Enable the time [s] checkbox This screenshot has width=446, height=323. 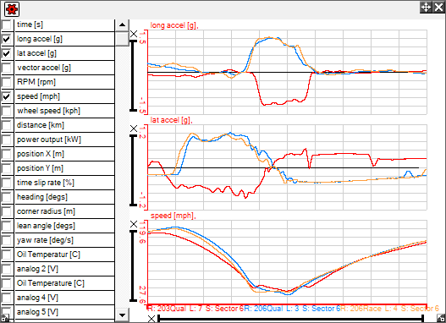[6, 25]
